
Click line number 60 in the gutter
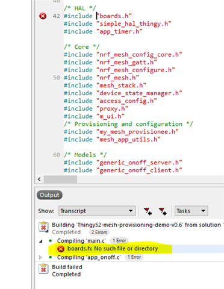coord(57,155)
